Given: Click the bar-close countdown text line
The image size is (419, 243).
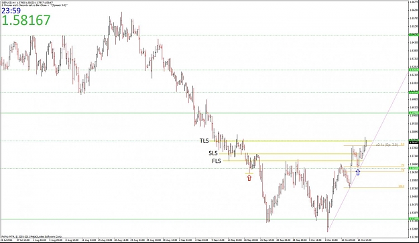Looking at the screenshot, I should (35, 5).
